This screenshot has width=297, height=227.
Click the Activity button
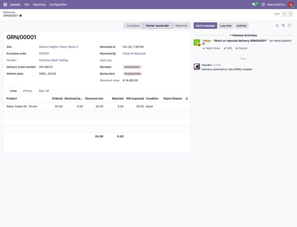tap(242, 26)
